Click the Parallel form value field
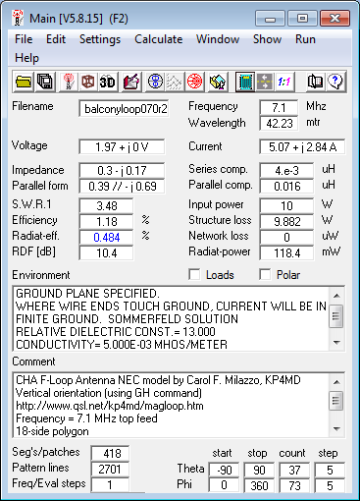 pos(122,186)
